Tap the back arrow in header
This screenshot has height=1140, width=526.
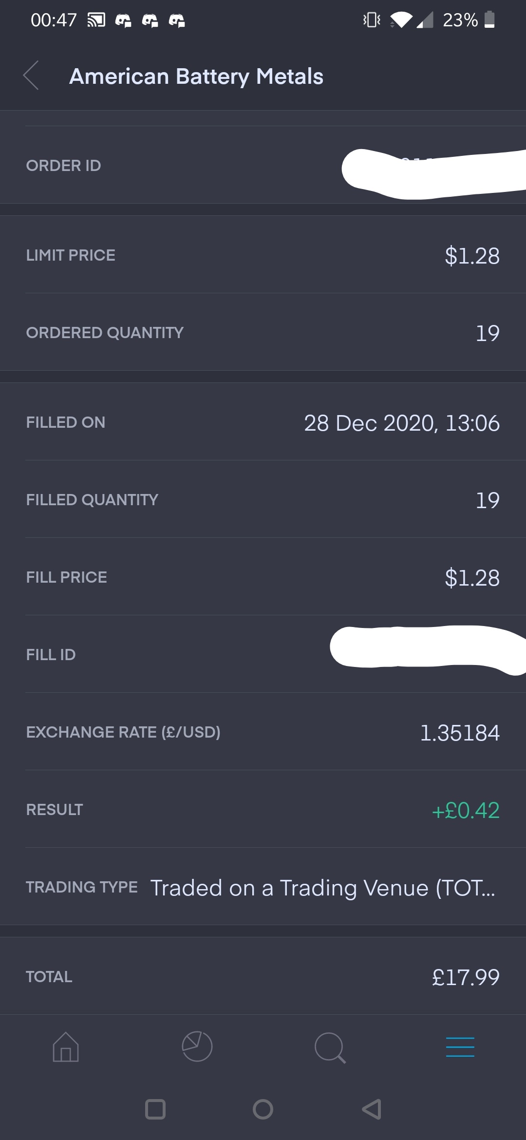31,76
